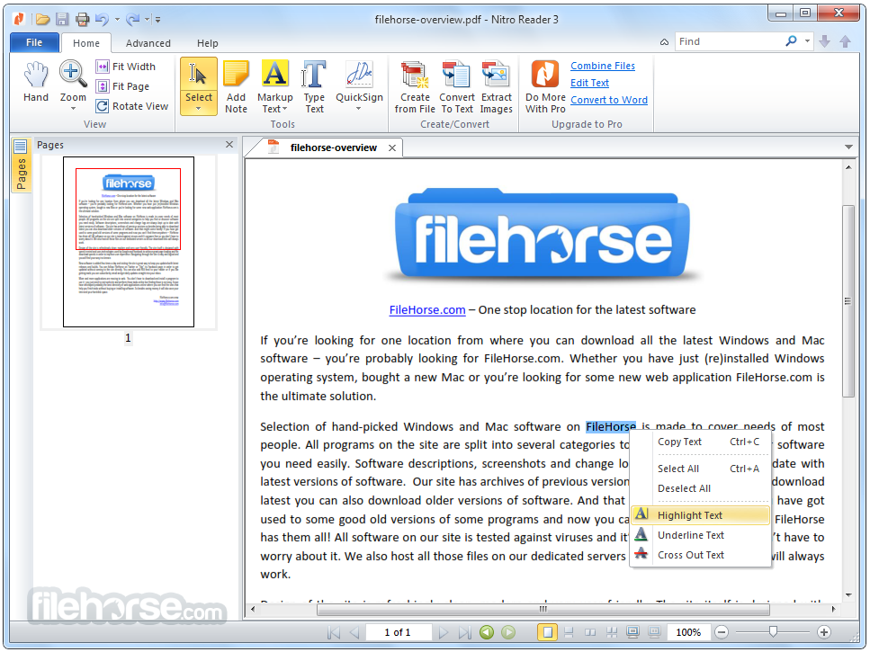Viewport: 870px width, 652px height.
Task: Click the green next view button
Action: (x=508, y=632)
